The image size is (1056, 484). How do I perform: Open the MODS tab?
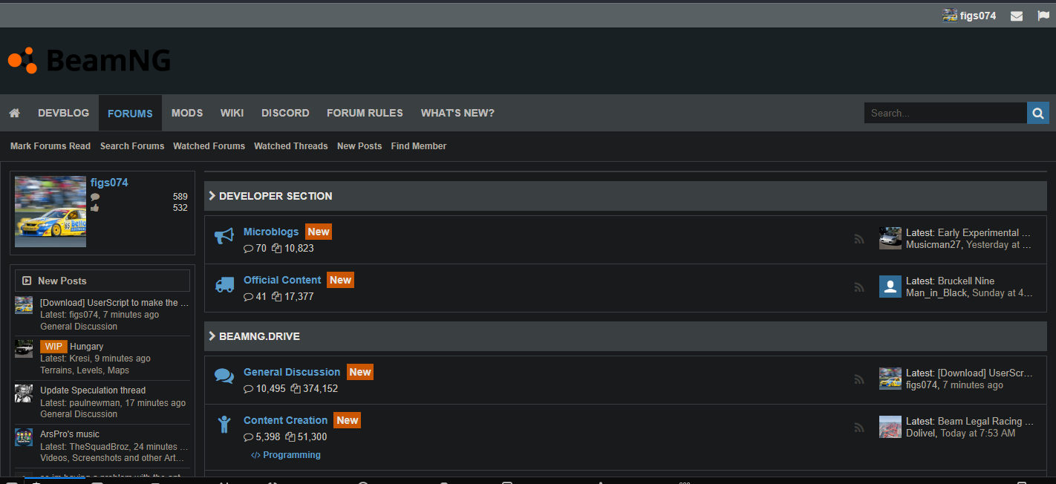pos(187,113)
